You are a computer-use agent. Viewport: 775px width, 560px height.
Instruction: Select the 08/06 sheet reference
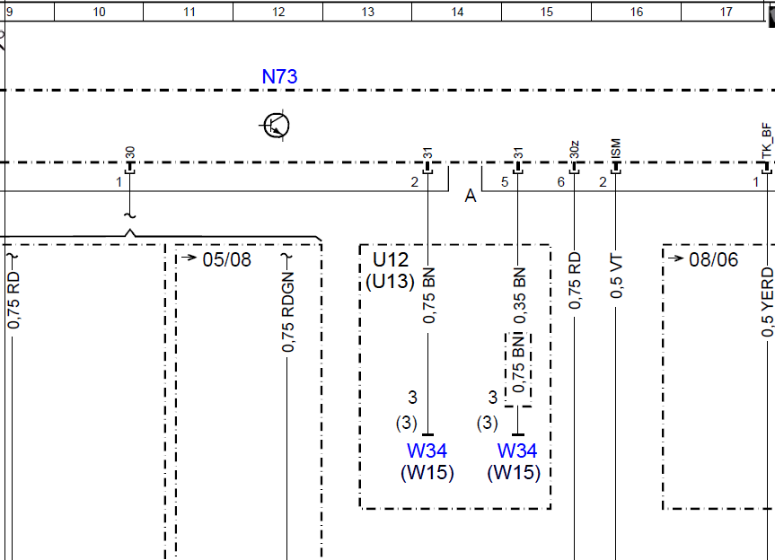[713, 259]
